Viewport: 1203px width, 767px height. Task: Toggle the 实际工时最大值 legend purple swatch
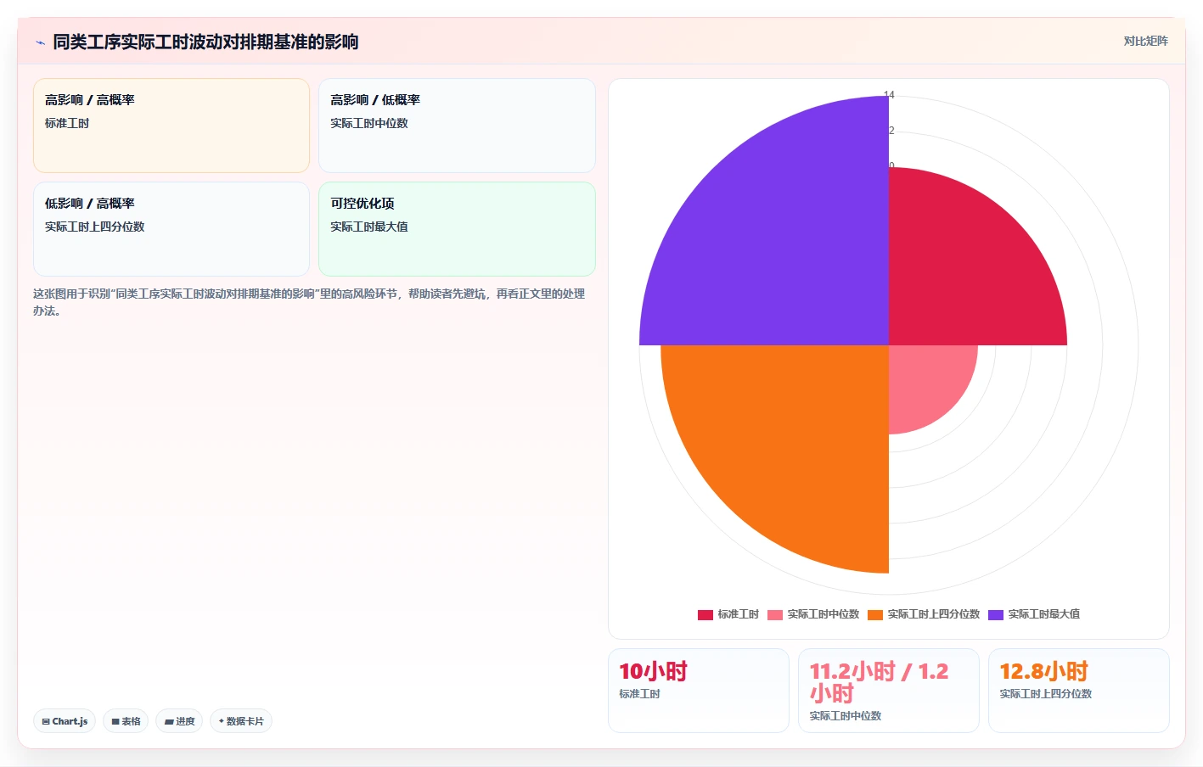tap(995, 614)
